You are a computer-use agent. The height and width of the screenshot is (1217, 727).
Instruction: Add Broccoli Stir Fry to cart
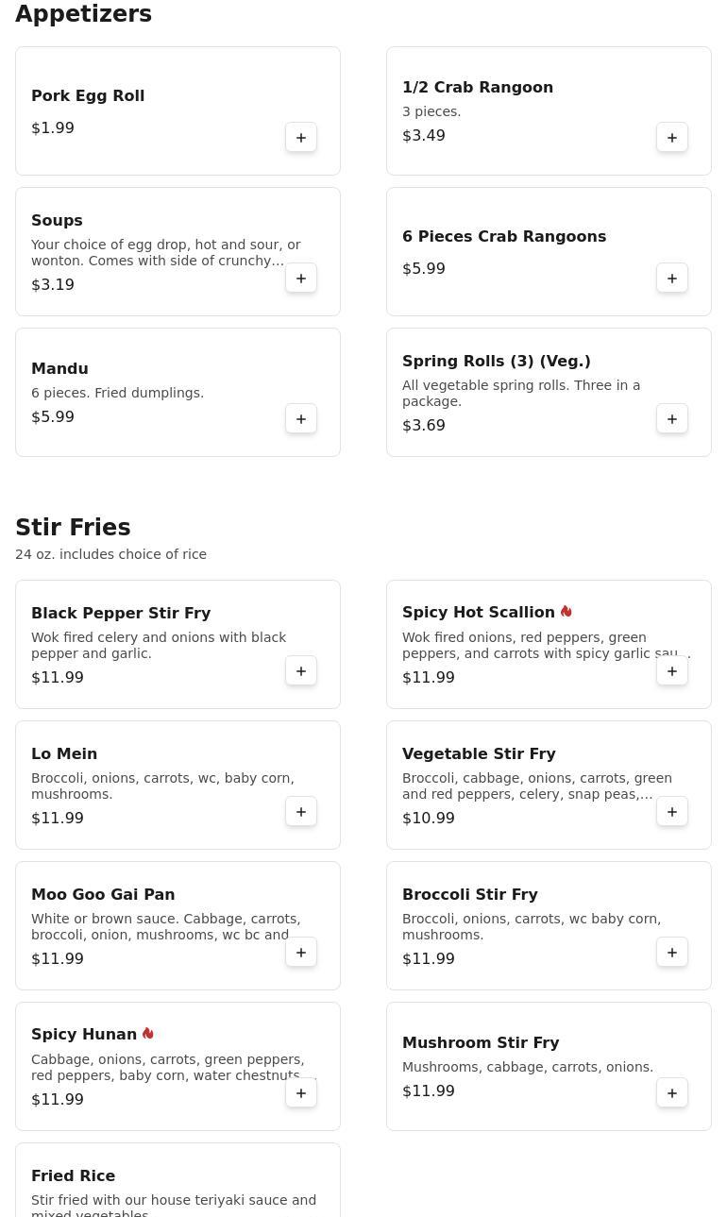[x=672, y=953]
